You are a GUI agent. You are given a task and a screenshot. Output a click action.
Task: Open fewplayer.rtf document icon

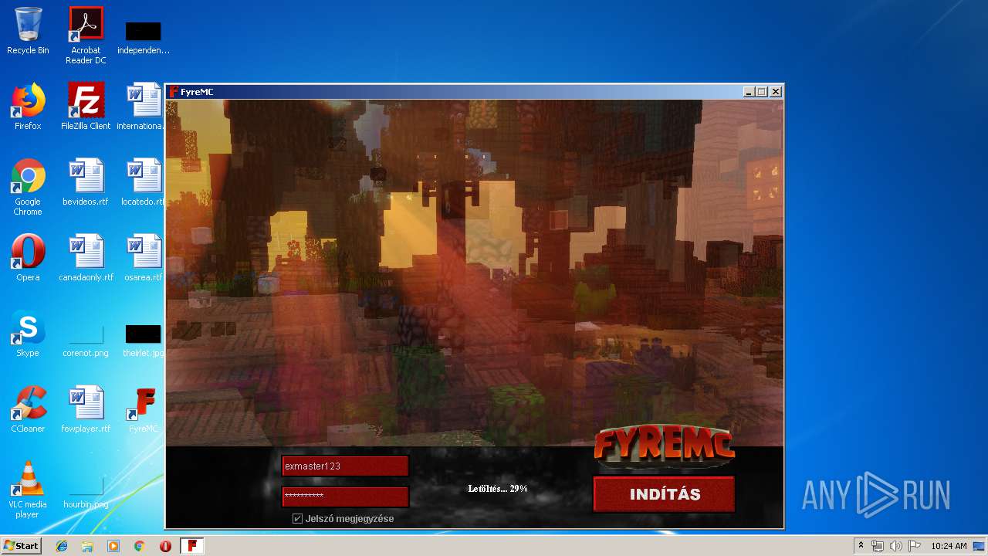86,409
